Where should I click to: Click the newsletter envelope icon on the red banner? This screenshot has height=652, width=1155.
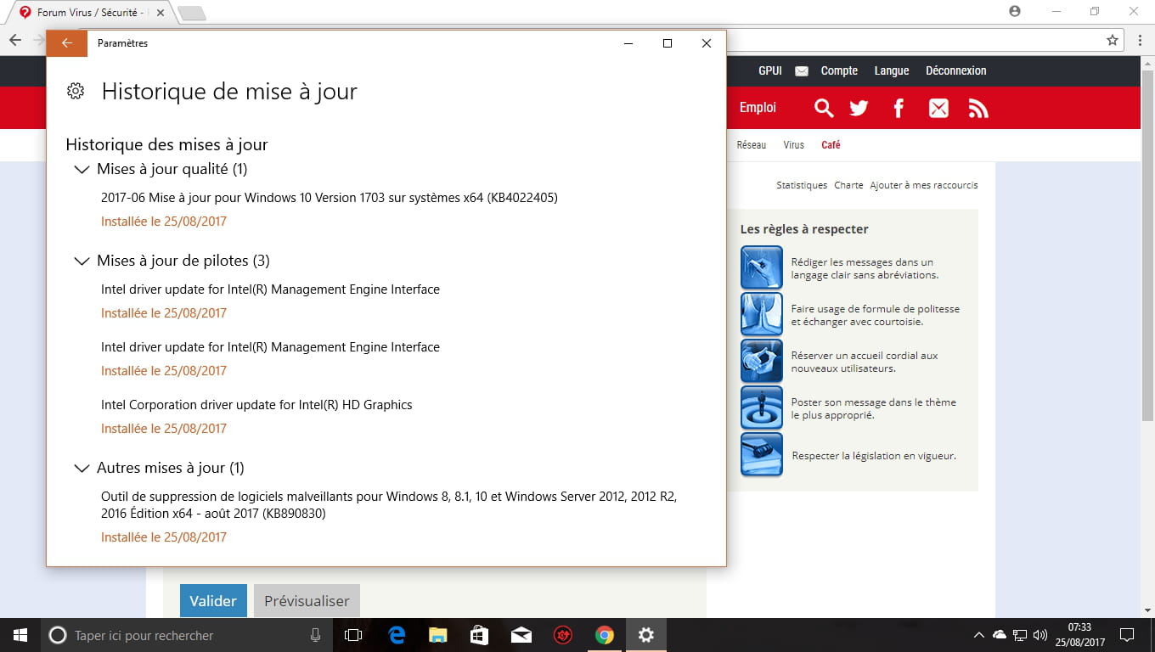[x=938, y=108]
